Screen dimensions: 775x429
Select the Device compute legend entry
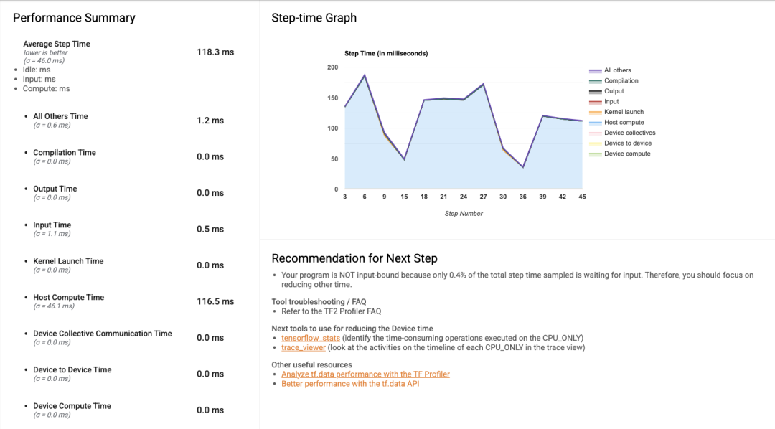coord(627,154)
